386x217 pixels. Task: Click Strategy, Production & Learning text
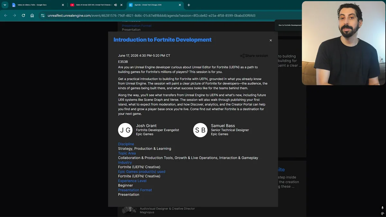click(x=144, y=149)
